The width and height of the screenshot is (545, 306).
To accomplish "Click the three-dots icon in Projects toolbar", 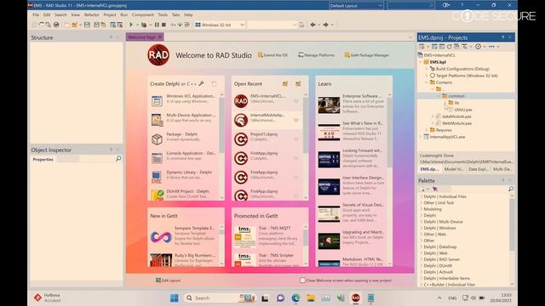I will tap(491, 46).
